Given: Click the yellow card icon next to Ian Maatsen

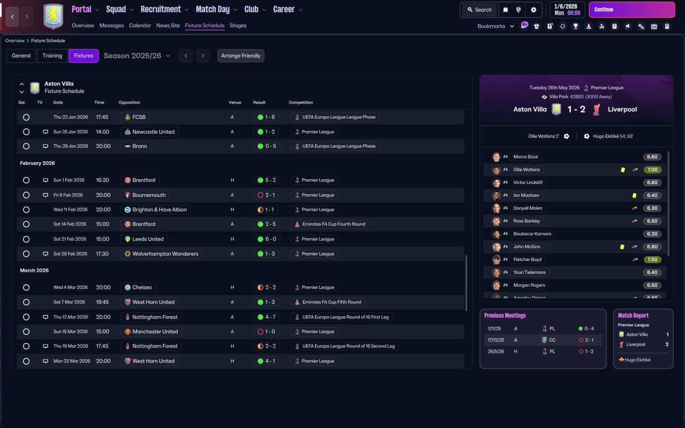Looking at the screenshot, I should tap(634, 196).
